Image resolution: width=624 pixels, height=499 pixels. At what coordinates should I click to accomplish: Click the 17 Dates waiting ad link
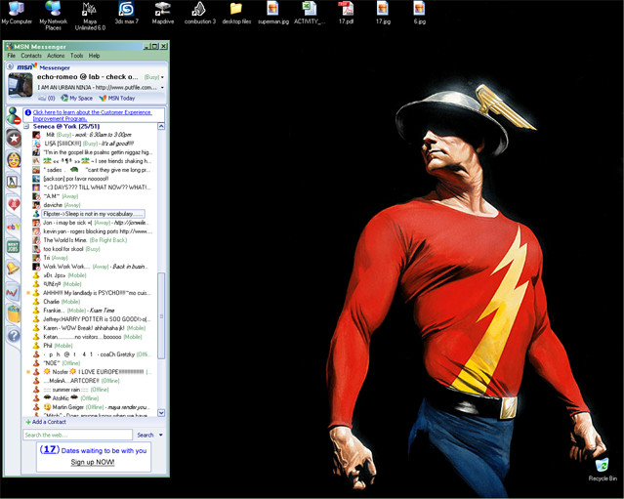(93, 450)
